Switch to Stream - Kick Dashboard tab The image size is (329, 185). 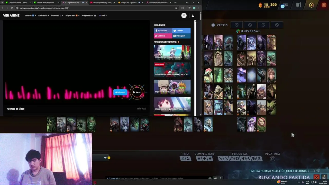click(x=46, y=3)
